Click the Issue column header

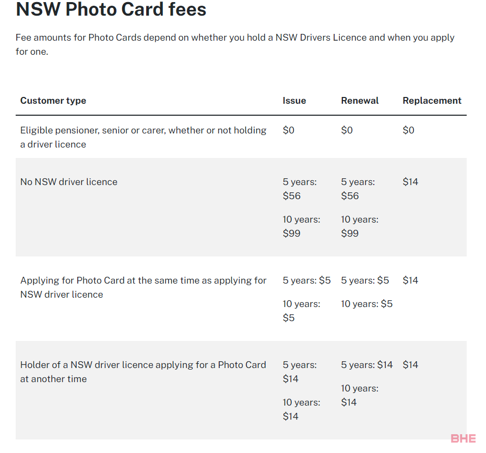tap(294, 101)
